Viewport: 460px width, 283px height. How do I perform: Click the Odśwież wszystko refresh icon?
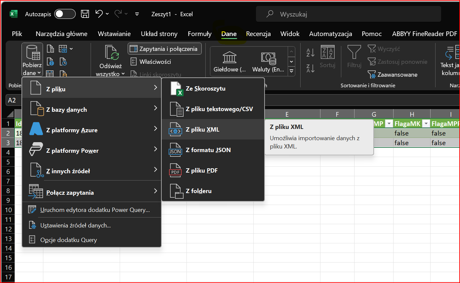point(111,53)
